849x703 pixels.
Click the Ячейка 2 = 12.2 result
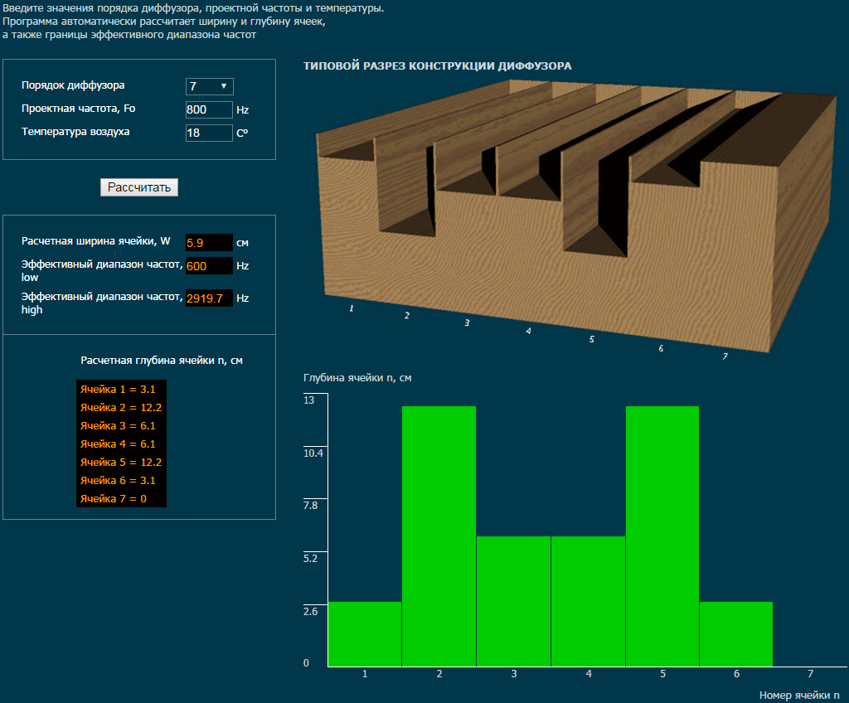pos(120,407)
